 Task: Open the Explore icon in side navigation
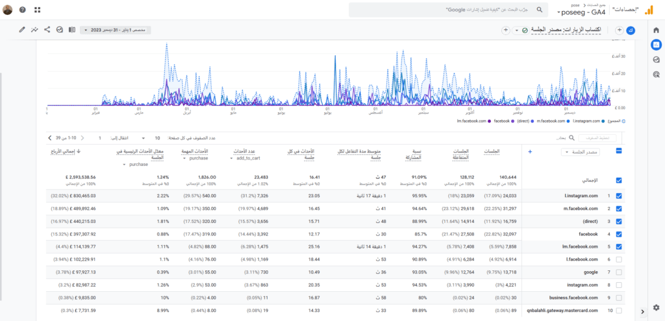656,60
